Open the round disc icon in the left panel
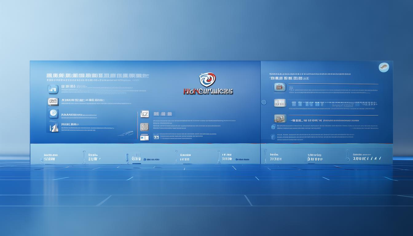This screenshot has height=236, width=413. [53, 113]
